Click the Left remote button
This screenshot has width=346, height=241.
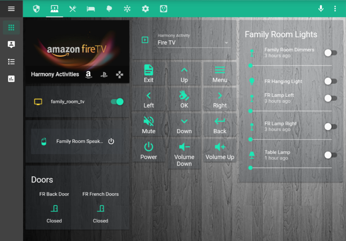point(148,99)
